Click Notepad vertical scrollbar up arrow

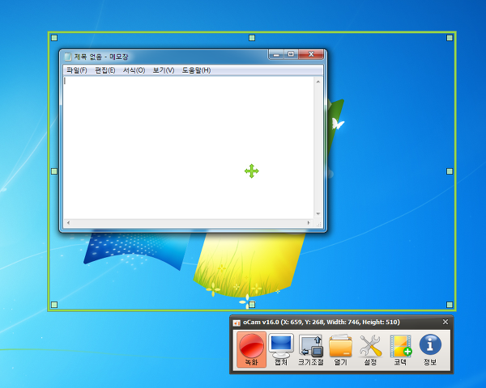tap(318, 82)
